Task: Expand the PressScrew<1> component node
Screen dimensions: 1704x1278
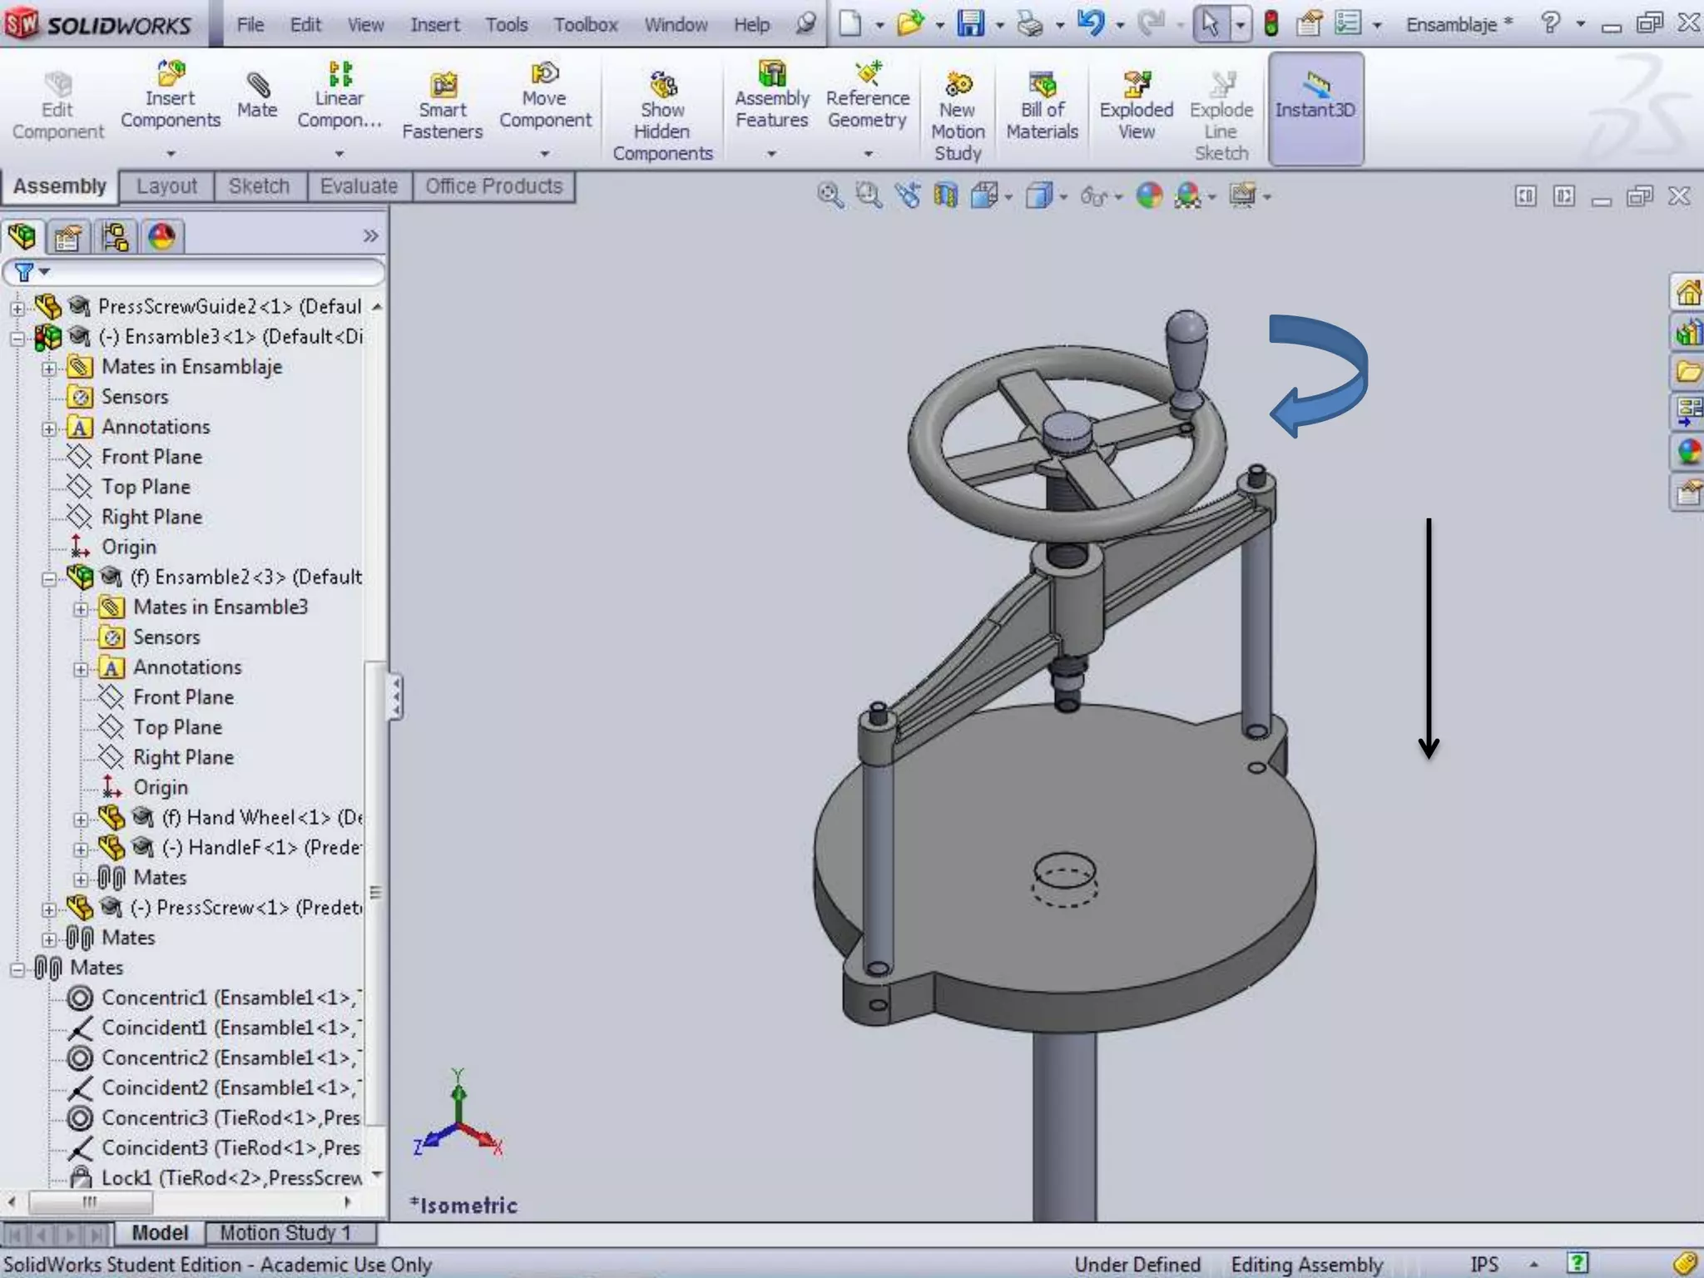Action: coord(49,909)
